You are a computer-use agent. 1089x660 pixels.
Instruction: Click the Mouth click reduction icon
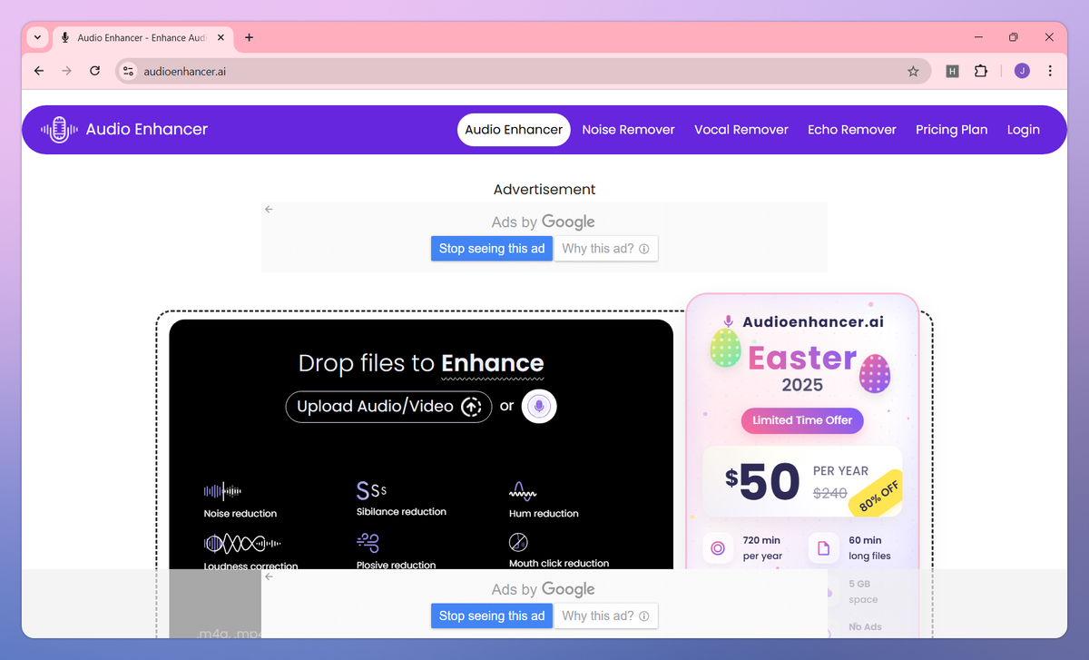518,543
